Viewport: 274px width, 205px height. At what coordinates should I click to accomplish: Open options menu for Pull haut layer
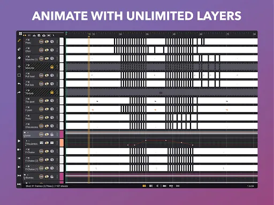[57, 75]
